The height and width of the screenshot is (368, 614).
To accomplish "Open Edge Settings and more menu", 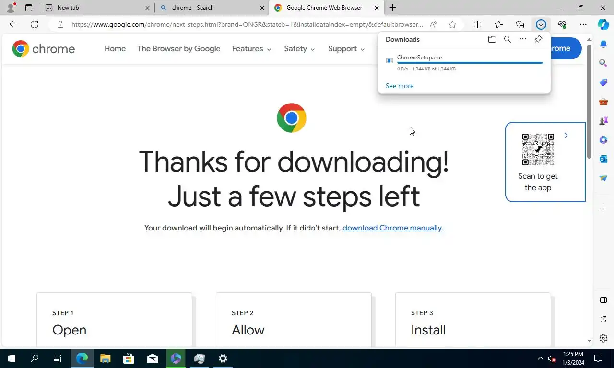I will point(583,24).
